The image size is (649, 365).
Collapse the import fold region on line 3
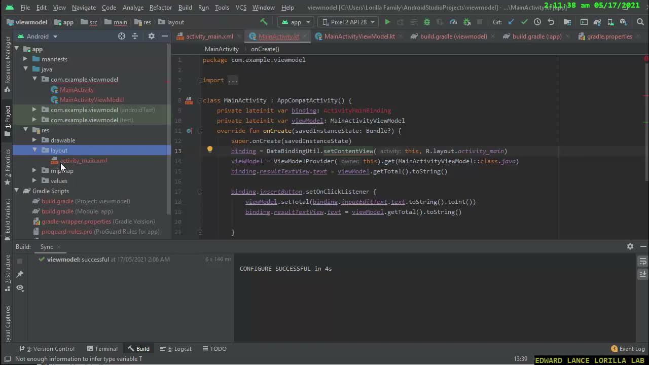(200, 80)
